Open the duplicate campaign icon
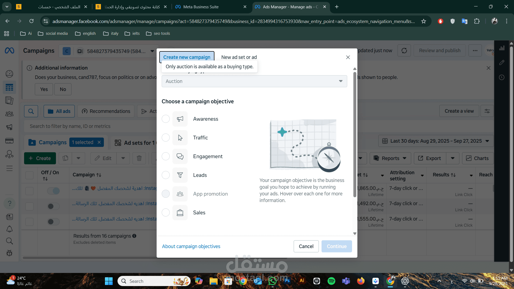The width and height of the screenshot is (514, 289). tap(65, 158)
